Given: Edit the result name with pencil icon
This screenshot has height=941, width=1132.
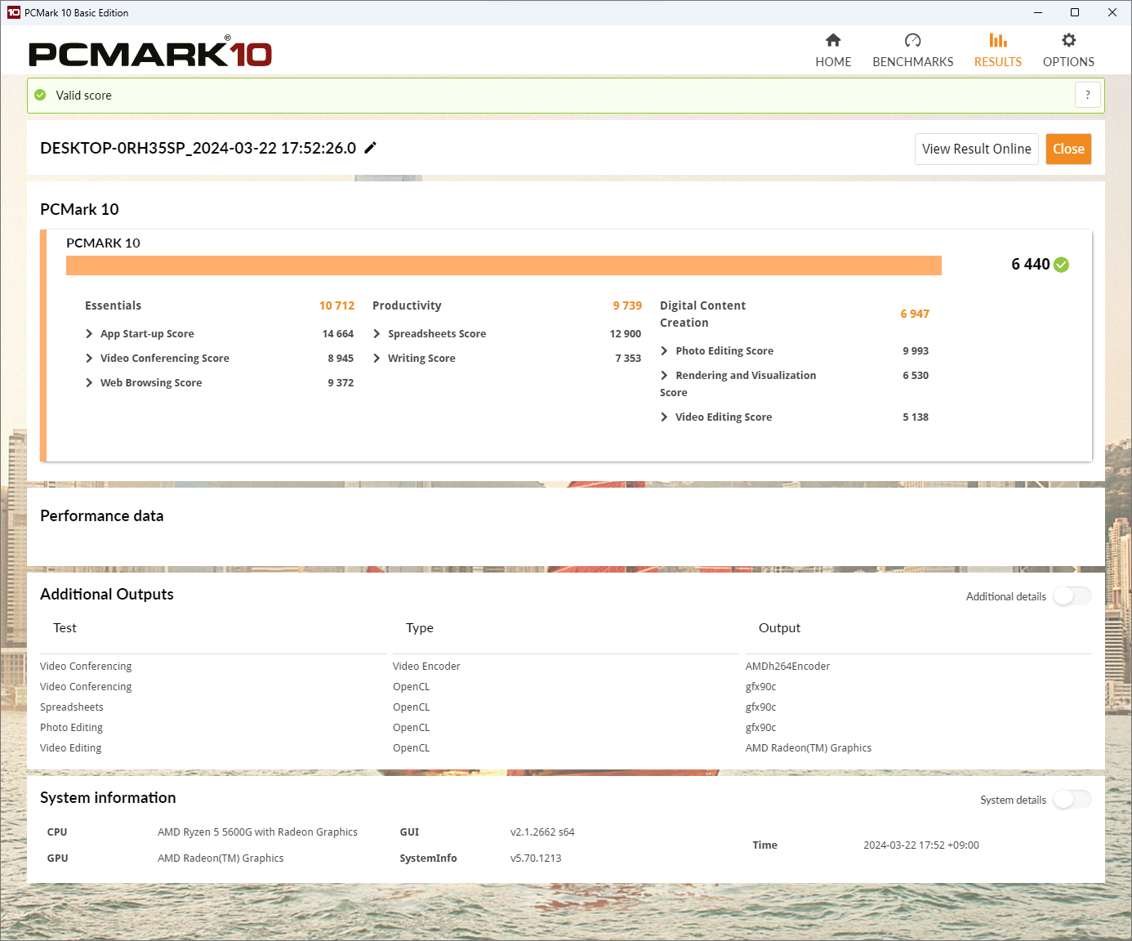Looking at the screenshot, I should (370, 148).
